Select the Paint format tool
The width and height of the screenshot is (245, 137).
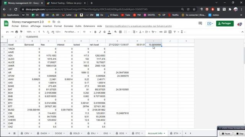pyautogui.click(x=21, y=32)
